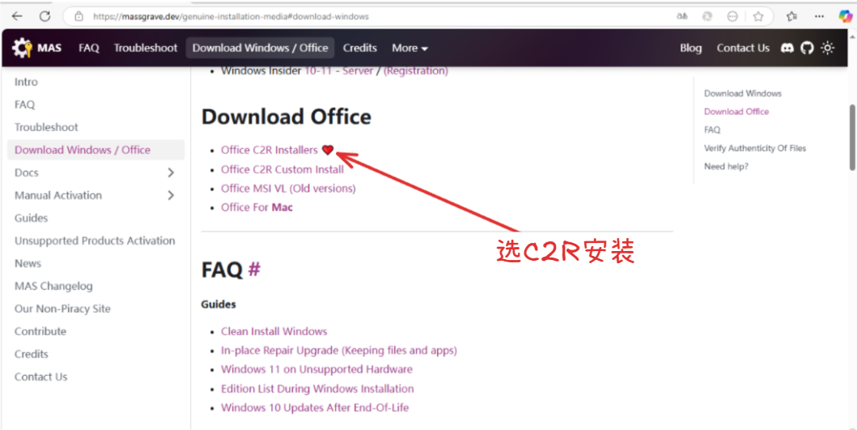
Task: Jump to Need help? in page outline
Action: [x=727, y=166]
